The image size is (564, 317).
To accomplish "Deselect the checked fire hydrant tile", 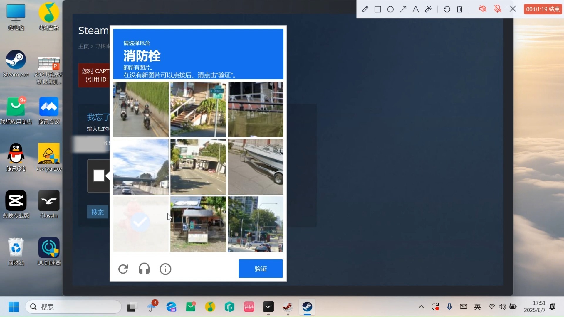I will [141, 224].
